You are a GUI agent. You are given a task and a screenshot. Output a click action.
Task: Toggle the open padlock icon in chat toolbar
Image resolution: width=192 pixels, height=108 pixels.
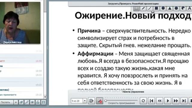[x=38, y=102]
